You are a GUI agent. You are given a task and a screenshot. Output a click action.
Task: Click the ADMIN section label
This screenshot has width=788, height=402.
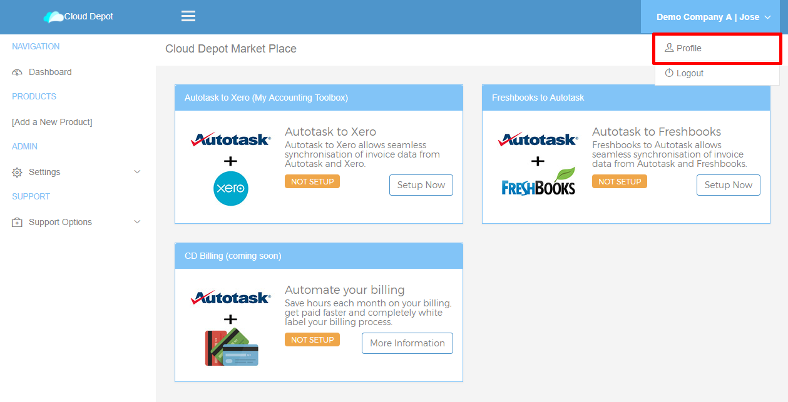(x=24, y=147)
